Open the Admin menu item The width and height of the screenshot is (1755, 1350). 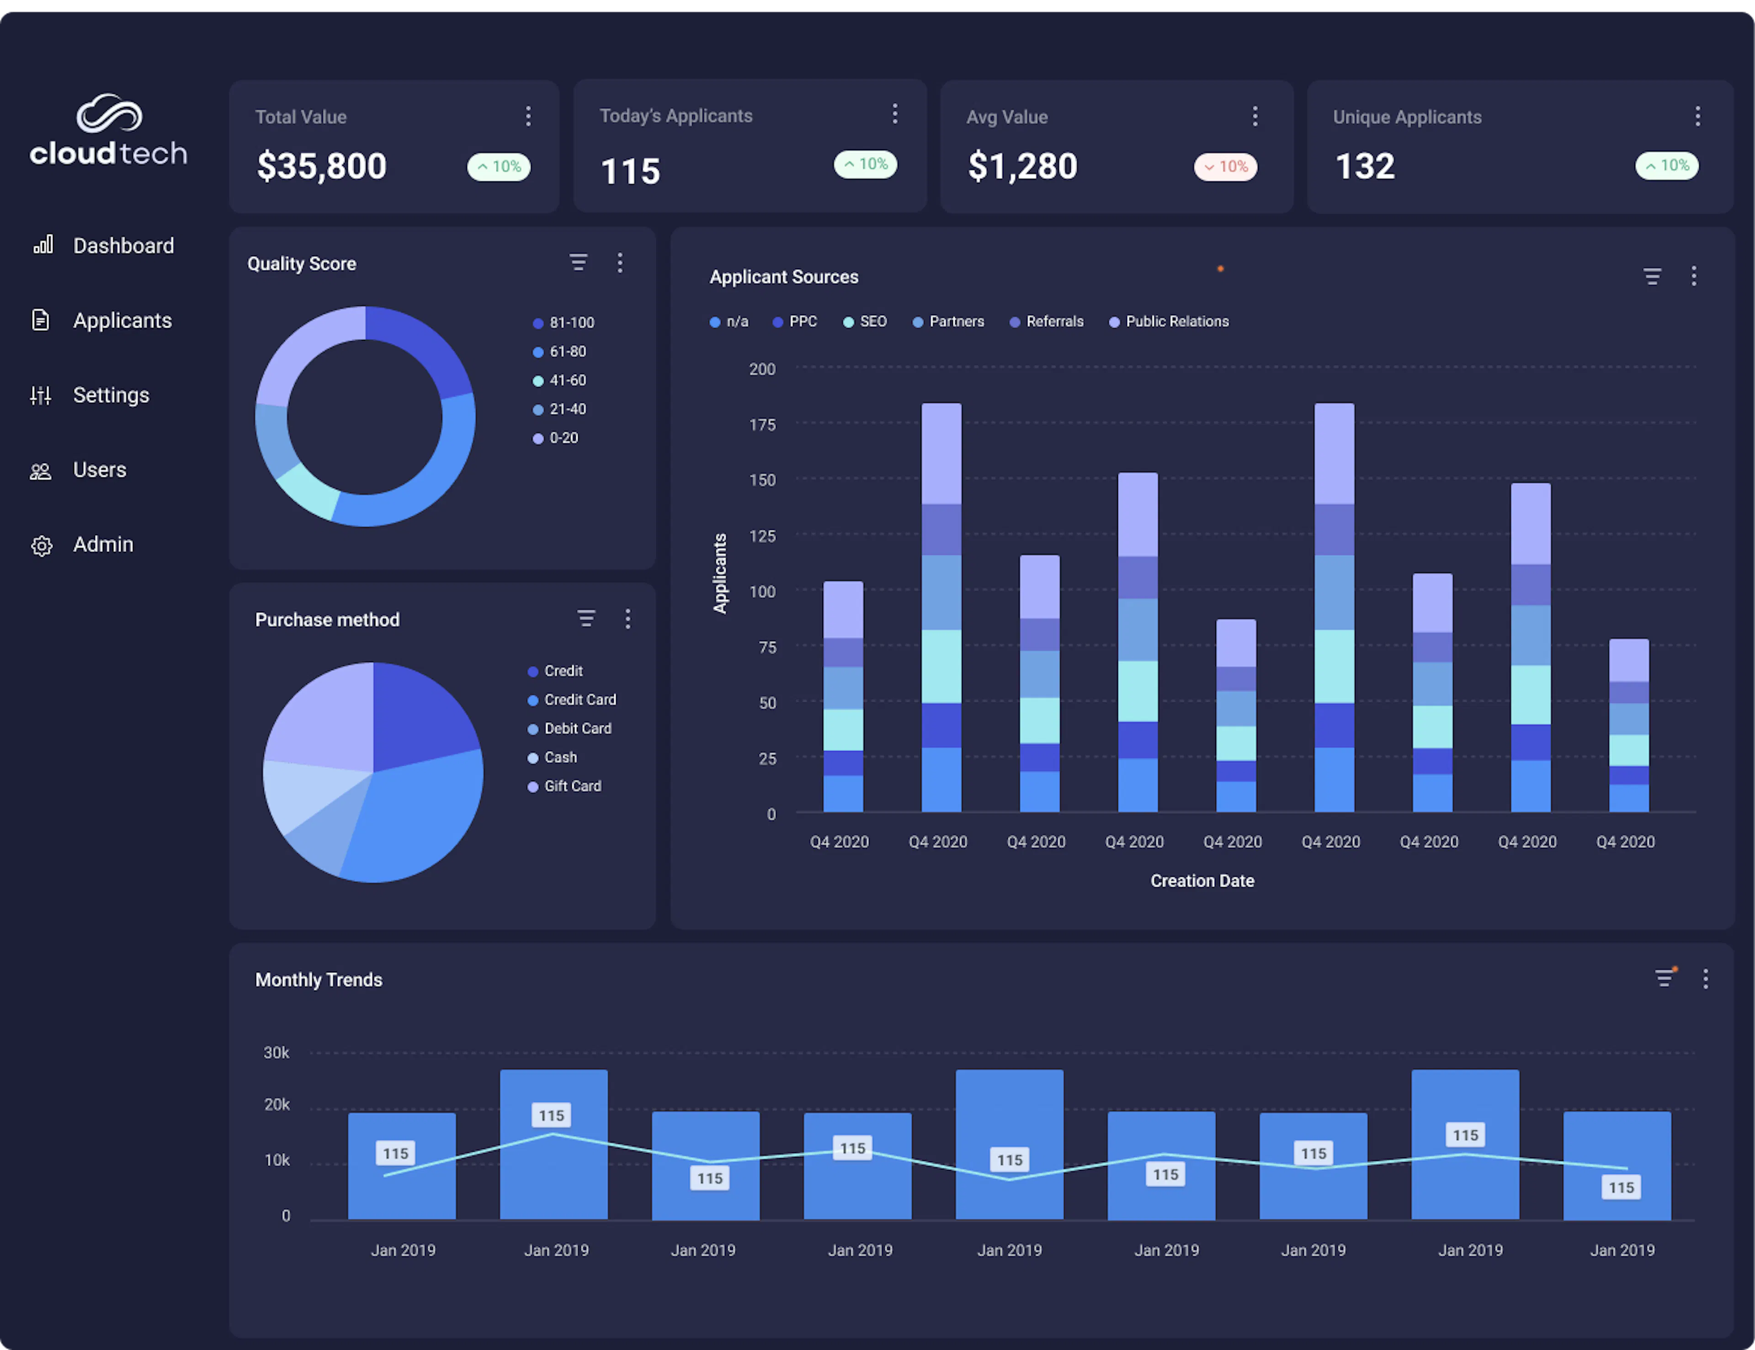point(103,545)
